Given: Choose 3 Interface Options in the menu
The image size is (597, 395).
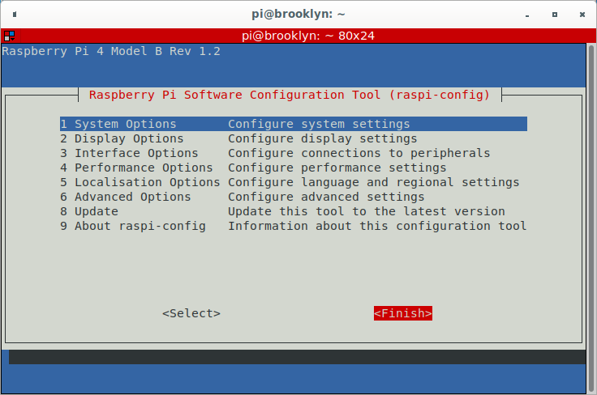Looking at the screenshot, I should 293,153.
